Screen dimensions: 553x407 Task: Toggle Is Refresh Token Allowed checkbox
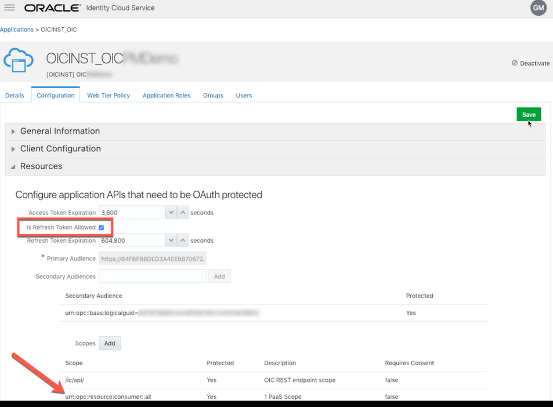(101, 228)
